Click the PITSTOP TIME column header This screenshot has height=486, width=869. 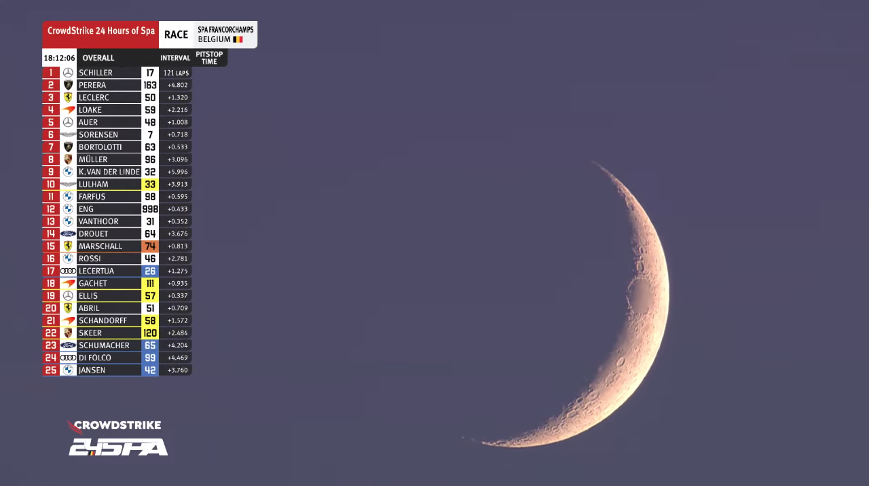pos(209,58)
